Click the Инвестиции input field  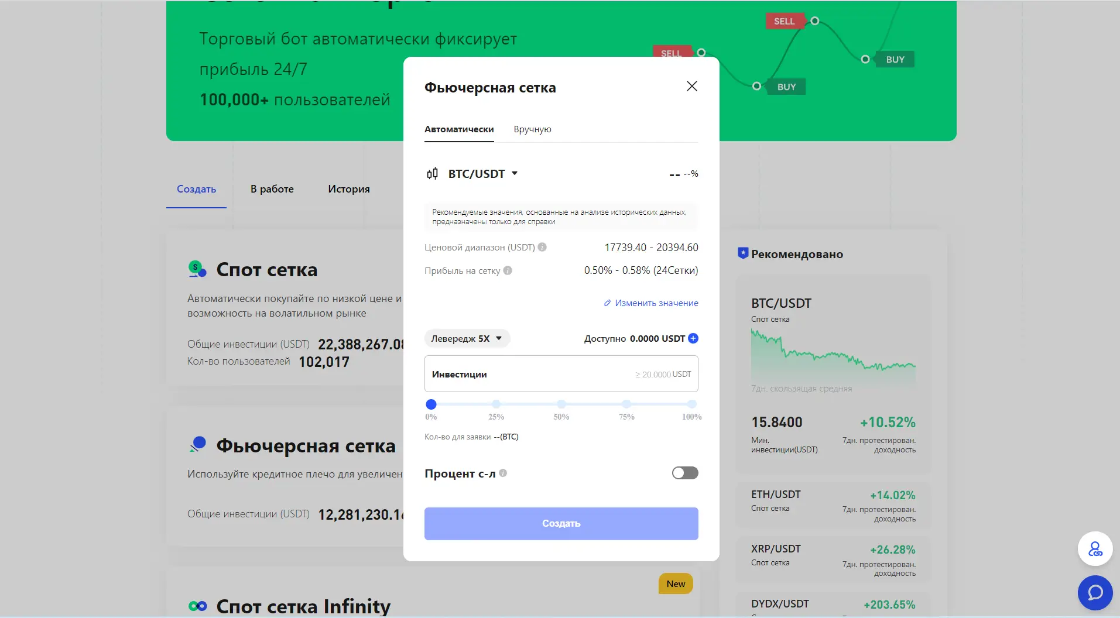(561, 374)
